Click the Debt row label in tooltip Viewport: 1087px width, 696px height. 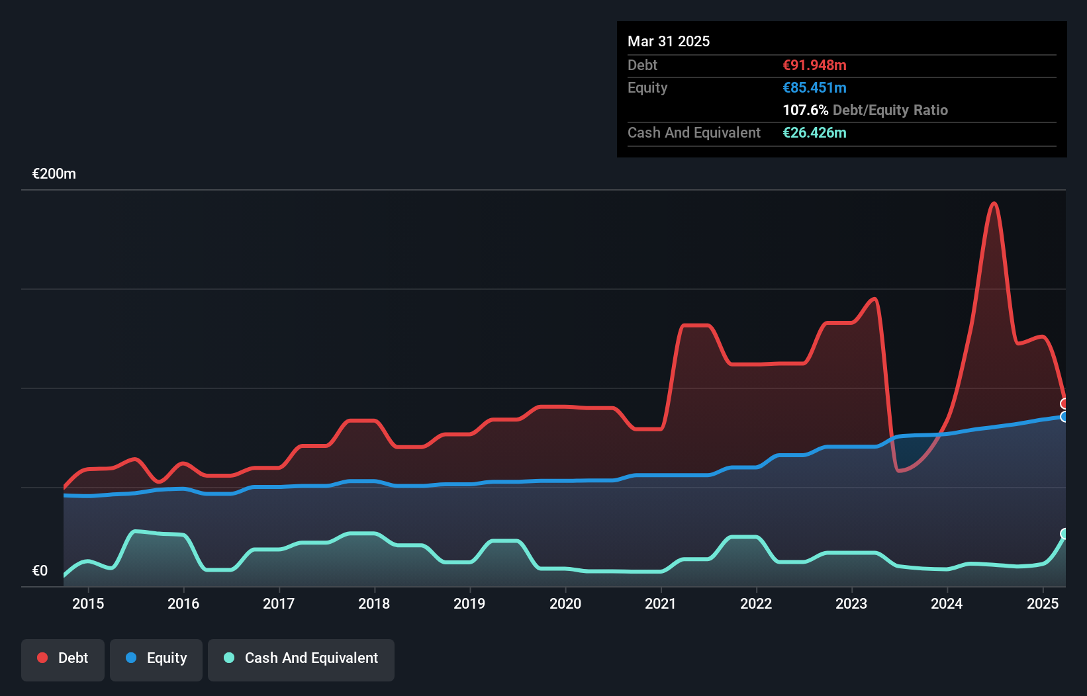(x=642, y=65)
